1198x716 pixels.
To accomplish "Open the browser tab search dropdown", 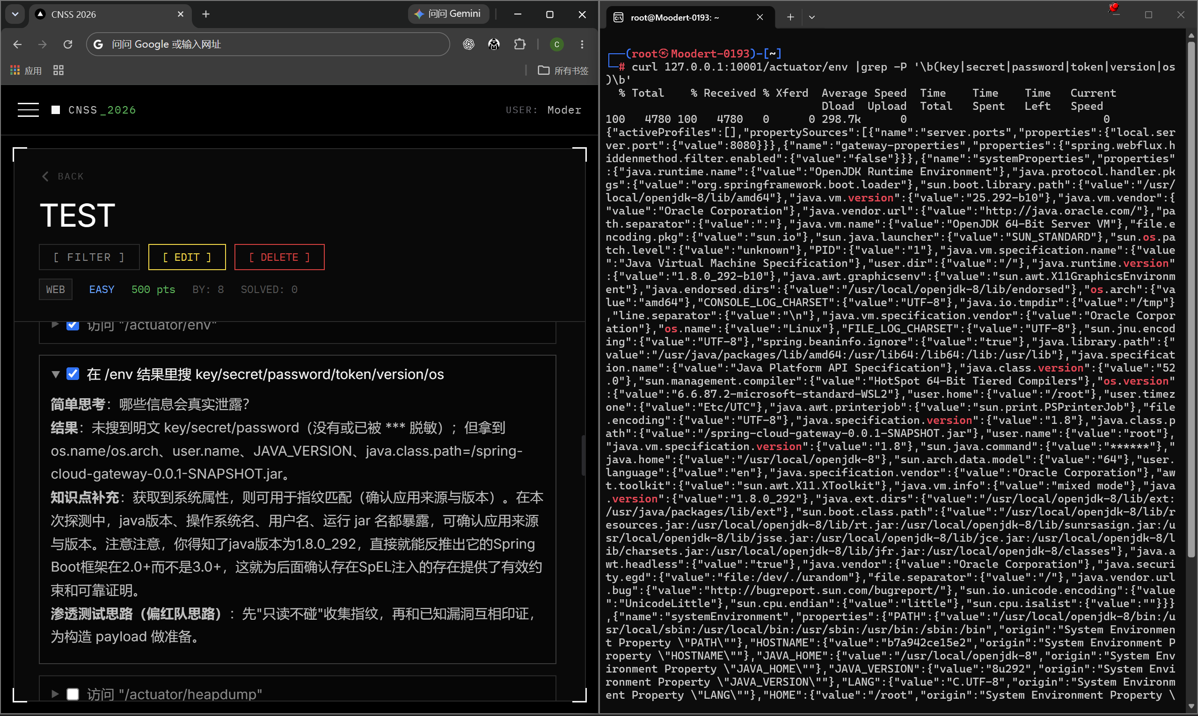I will click(x=15, y=14).
